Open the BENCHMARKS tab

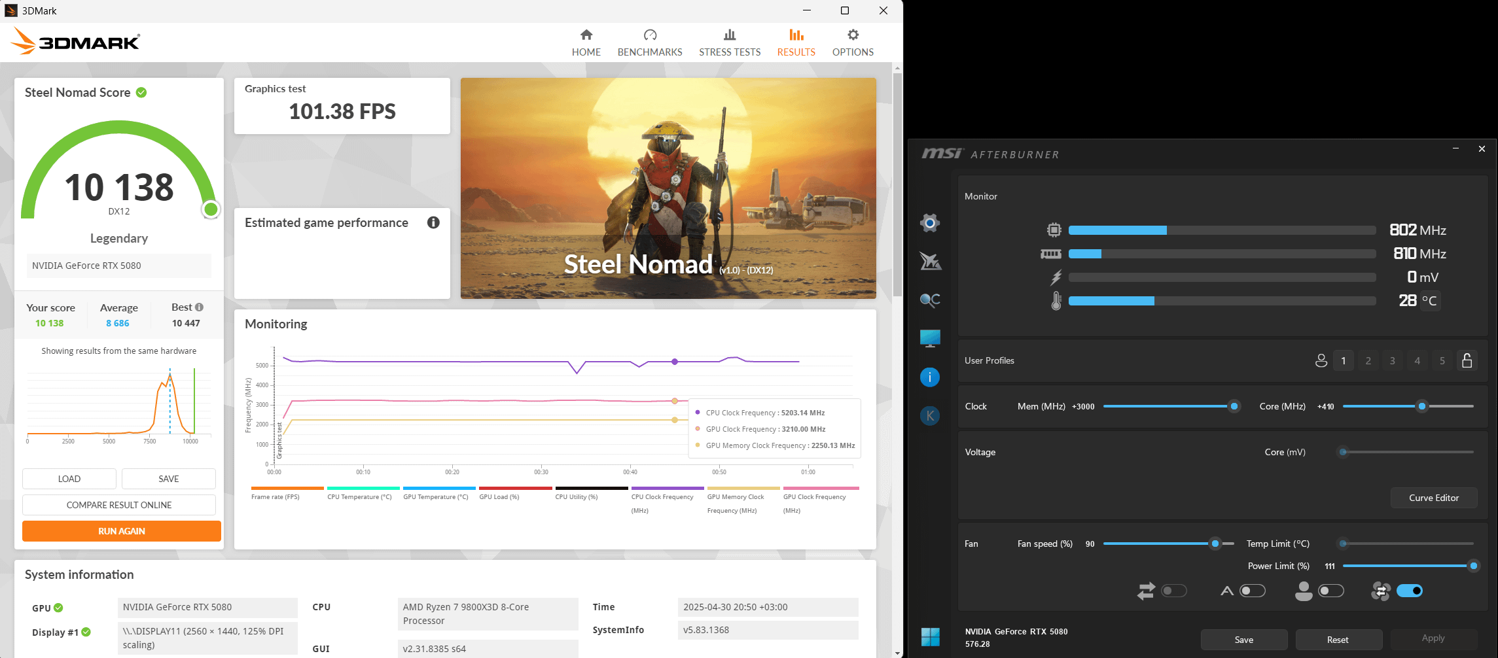[x=650, y=43]
